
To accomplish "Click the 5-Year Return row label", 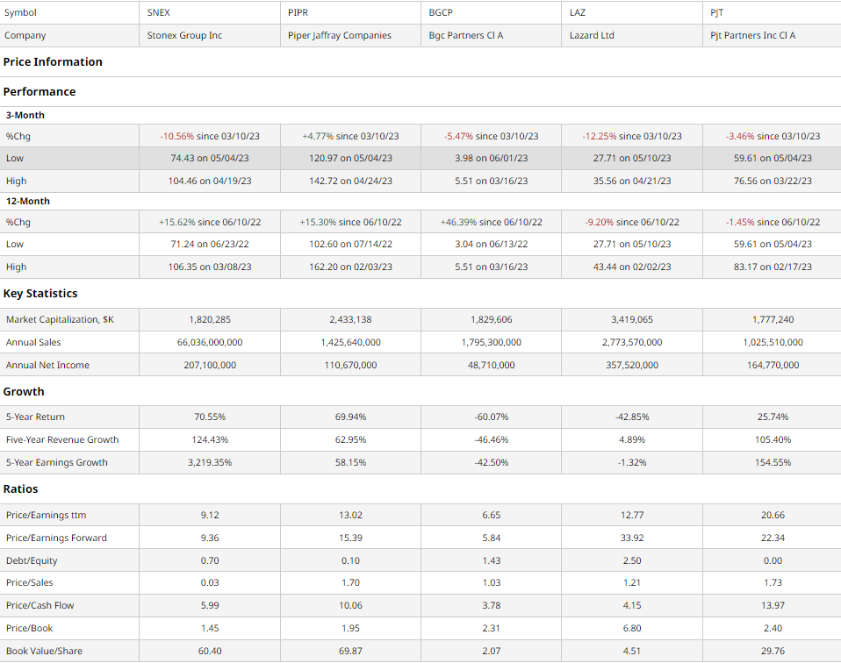I will (35, 417).
